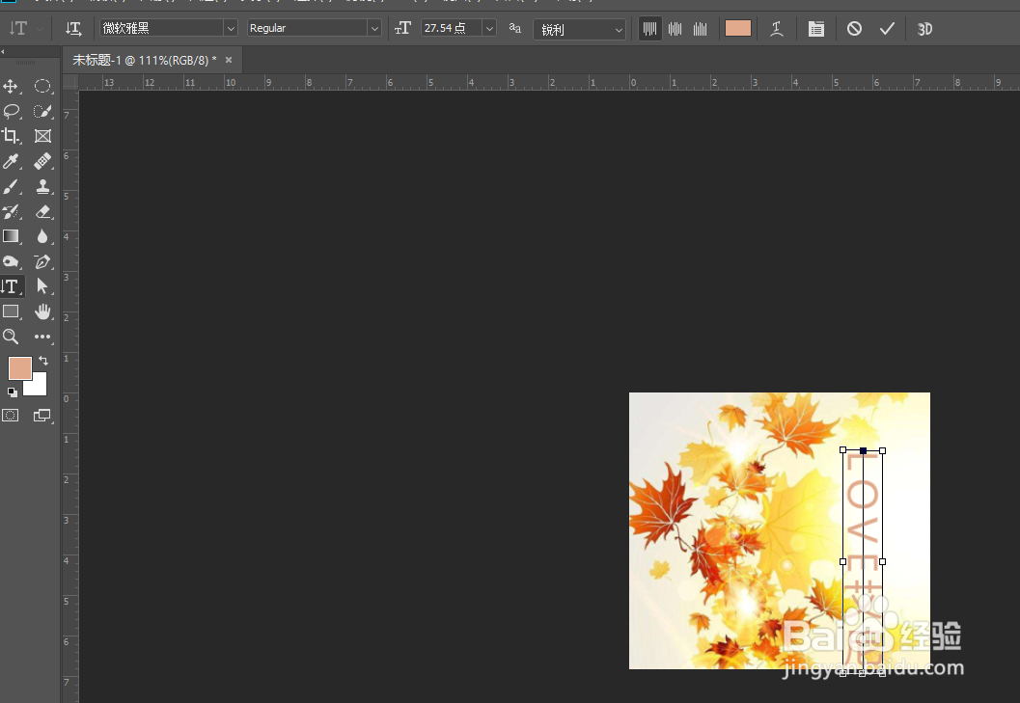Change the screen mode
The image size is (1020, 703).
click(x=42, y=415)
